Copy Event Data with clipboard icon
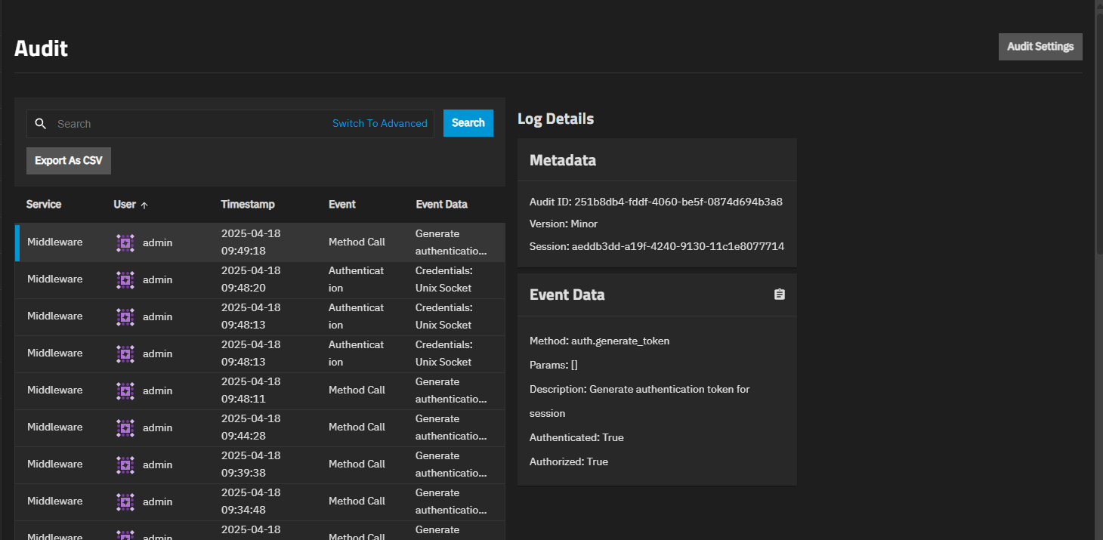The width and height of the screenshot is (1103, 540). (x=780, y=295)
